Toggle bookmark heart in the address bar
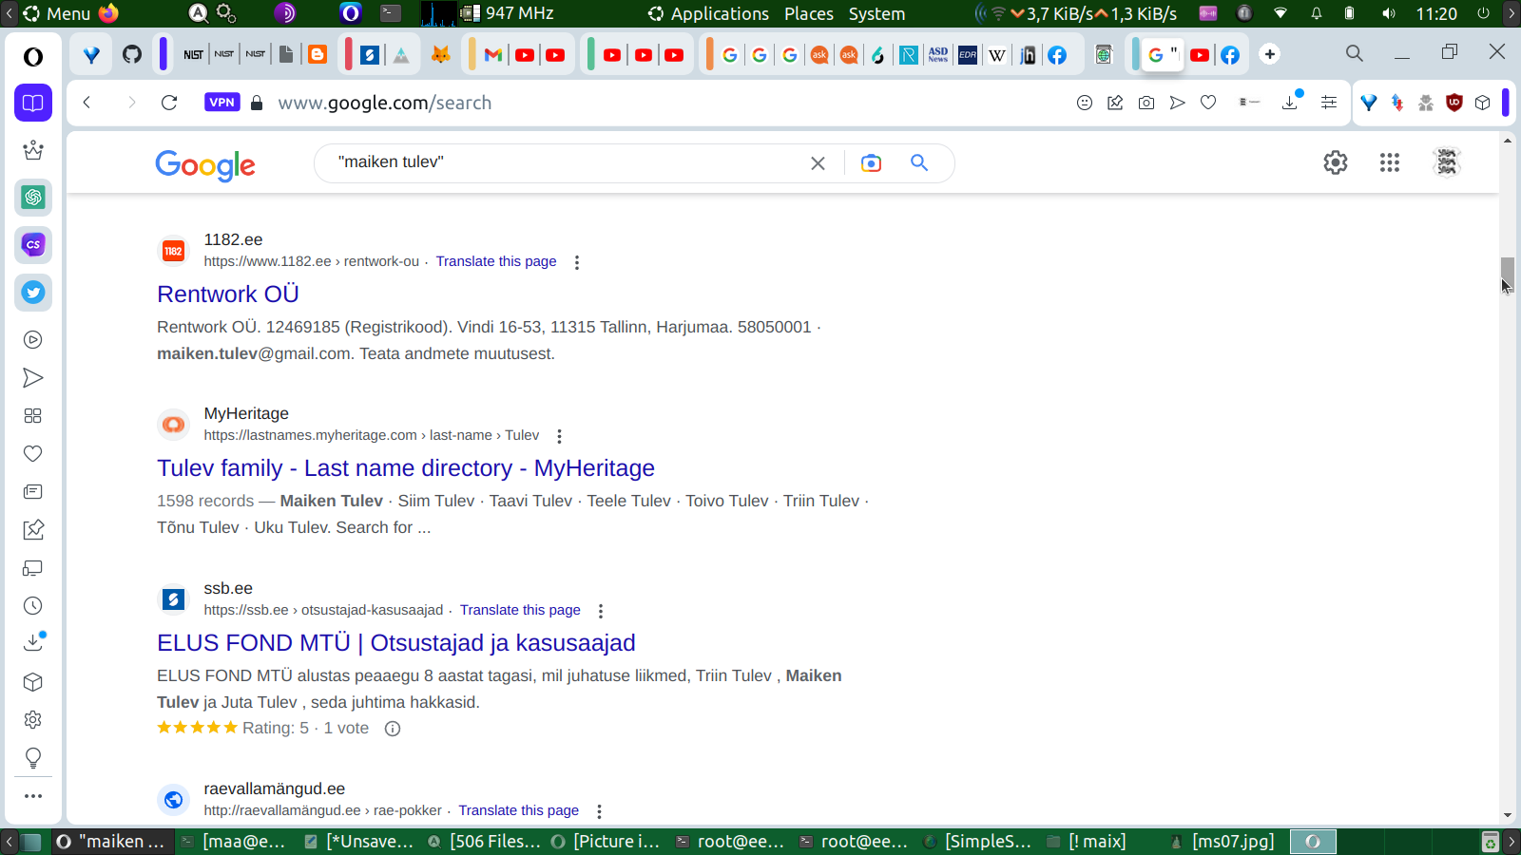 [x=1208, y=103]
